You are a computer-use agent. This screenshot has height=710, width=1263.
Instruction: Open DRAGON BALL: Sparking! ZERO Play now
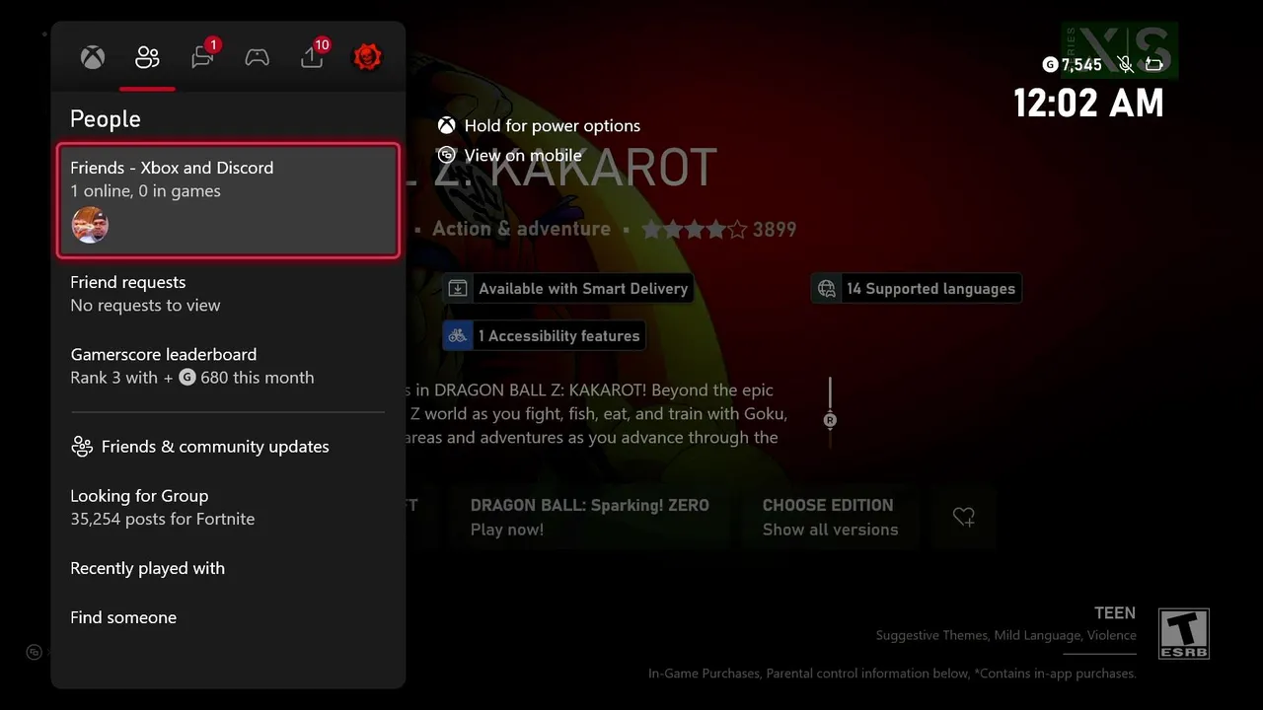pyautogui.click(x=590, y=517)
